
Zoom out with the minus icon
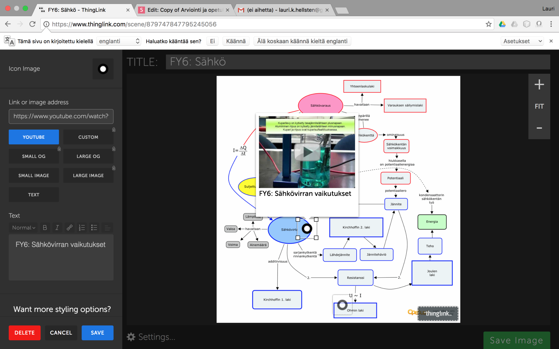(539, 128)
